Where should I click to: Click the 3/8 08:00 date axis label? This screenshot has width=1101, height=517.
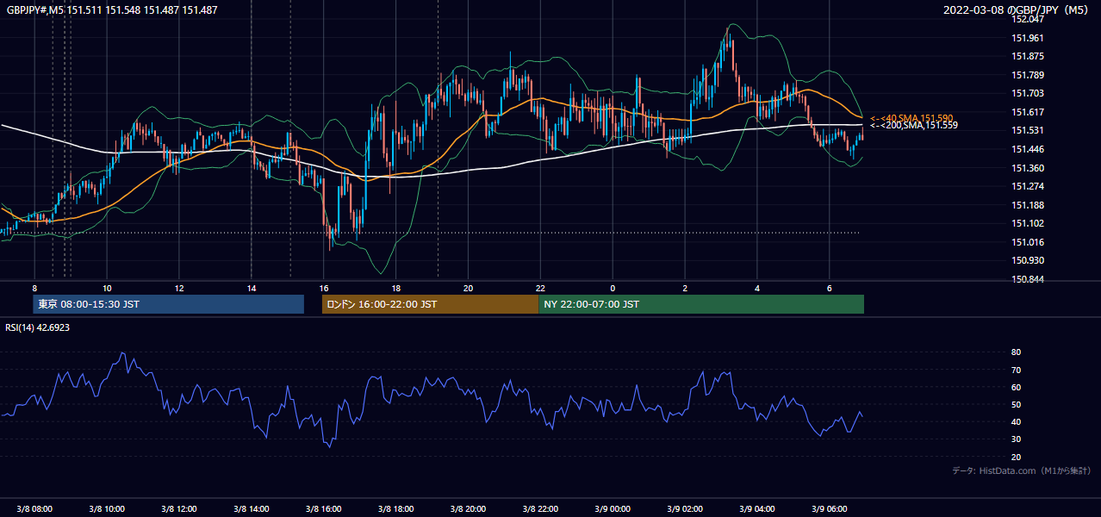(34, 509)
